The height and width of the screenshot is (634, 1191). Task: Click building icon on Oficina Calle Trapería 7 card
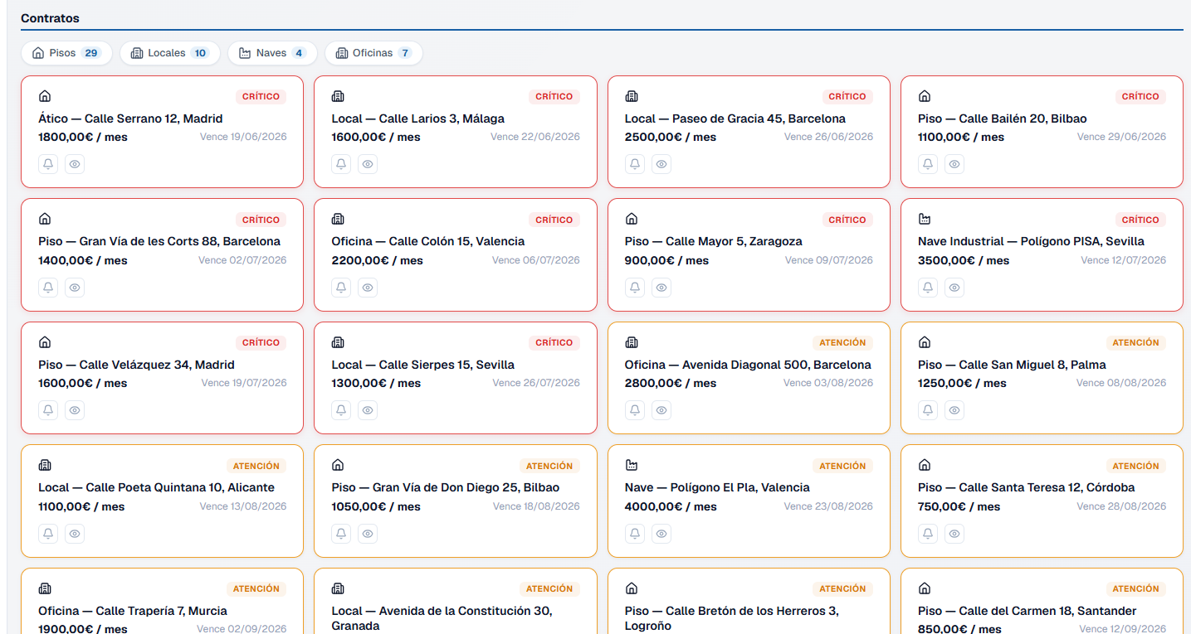point(45,588)
